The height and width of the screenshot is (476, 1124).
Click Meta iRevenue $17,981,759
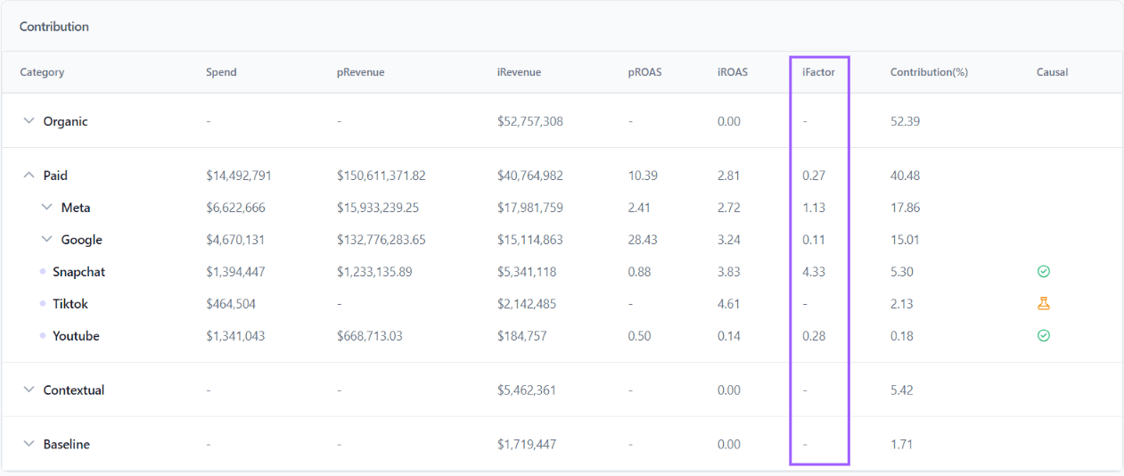(530, 208)
